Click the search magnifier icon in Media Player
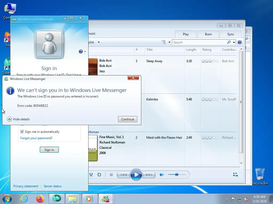The width and height of the screenshot is (273, 204). click(229, 42)
